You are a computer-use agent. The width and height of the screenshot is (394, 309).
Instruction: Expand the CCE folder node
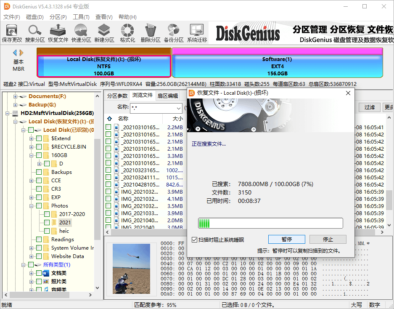[31, 181]
